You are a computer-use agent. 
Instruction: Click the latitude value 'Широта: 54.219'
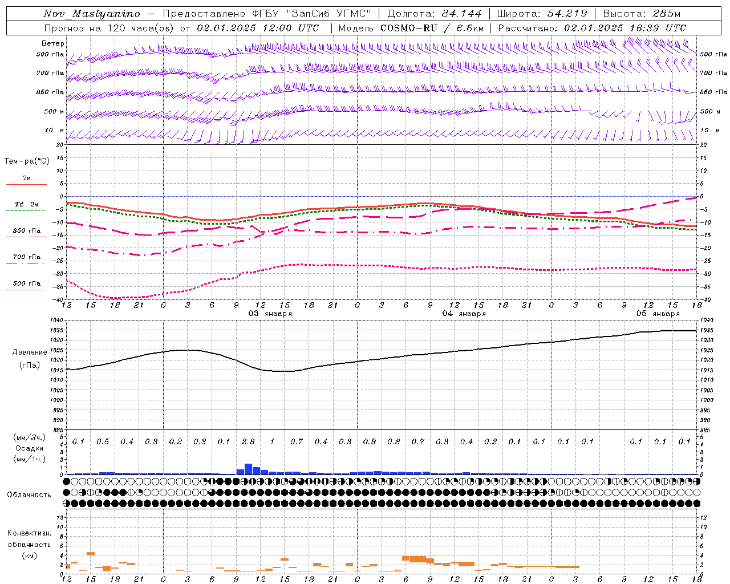(542, 14)
